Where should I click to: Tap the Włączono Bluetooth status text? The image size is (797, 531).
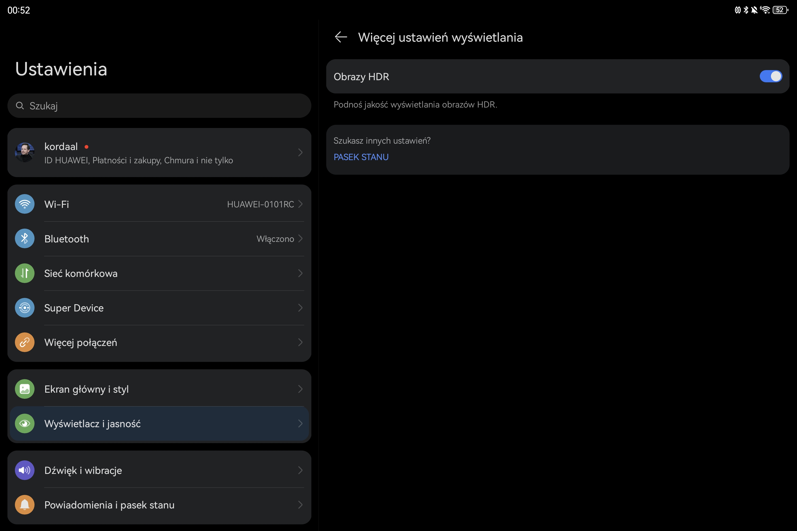click(x=275, y=239)
